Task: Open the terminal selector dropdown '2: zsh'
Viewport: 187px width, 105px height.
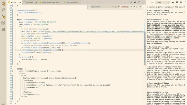Action: 163,2
